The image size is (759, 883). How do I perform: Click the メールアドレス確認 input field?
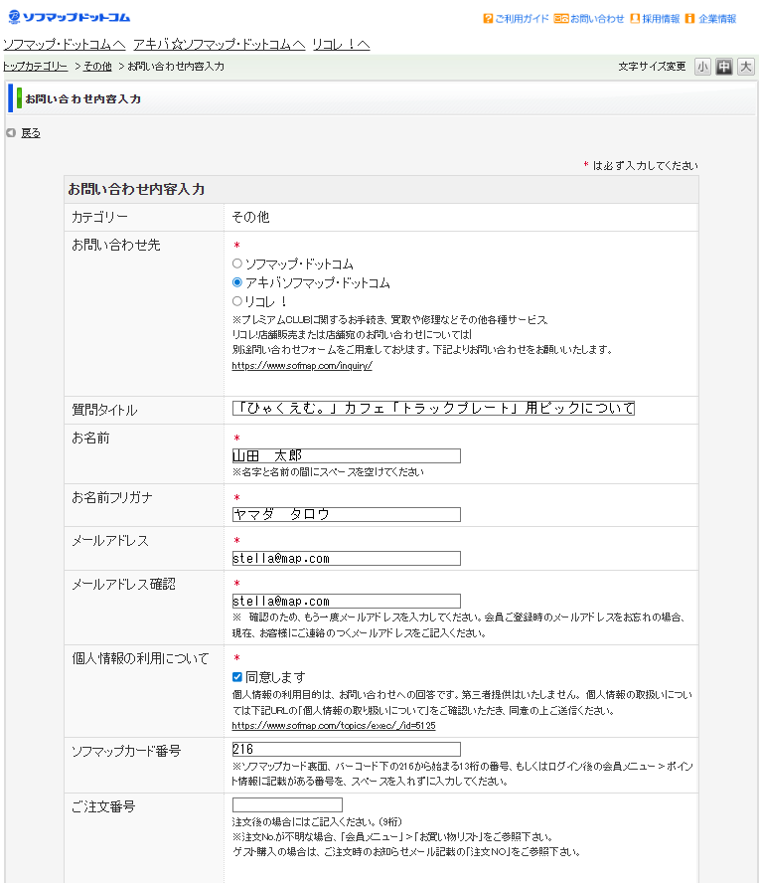tap(347, 601)
